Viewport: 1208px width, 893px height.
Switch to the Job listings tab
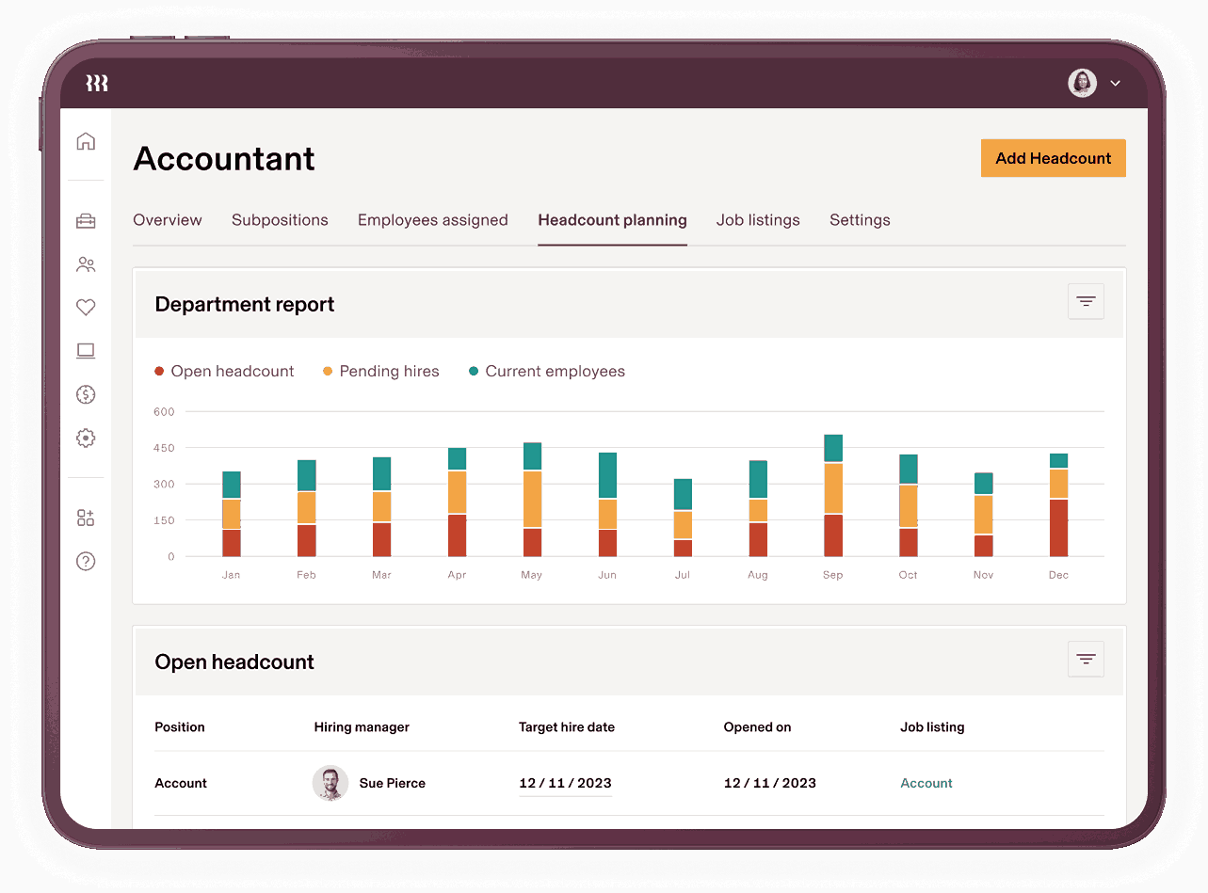pos(758,219)
